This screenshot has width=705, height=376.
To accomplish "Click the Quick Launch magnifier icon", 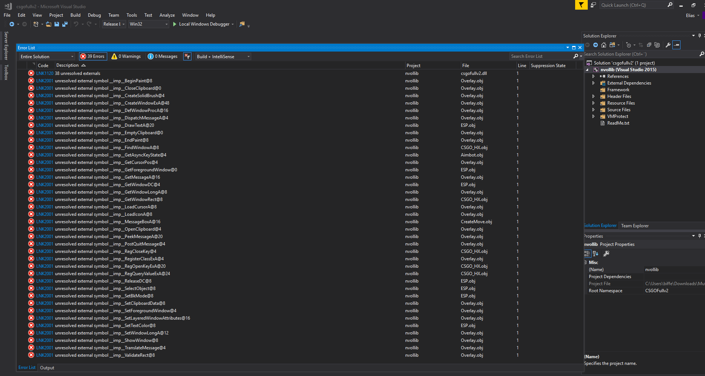I will pos(670,5).
